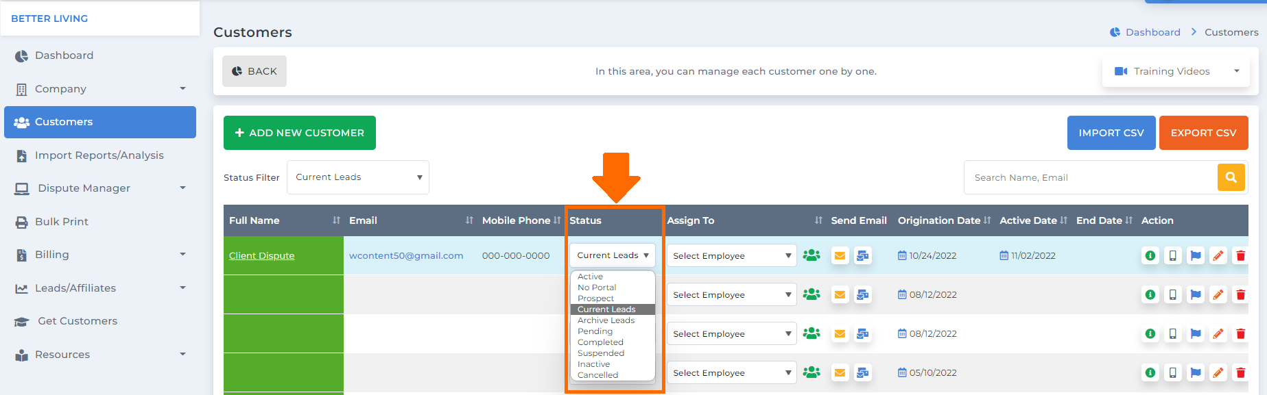Sort by Active Date column arrows
The image size is (1267, 395).
[x=1063, y=220]
